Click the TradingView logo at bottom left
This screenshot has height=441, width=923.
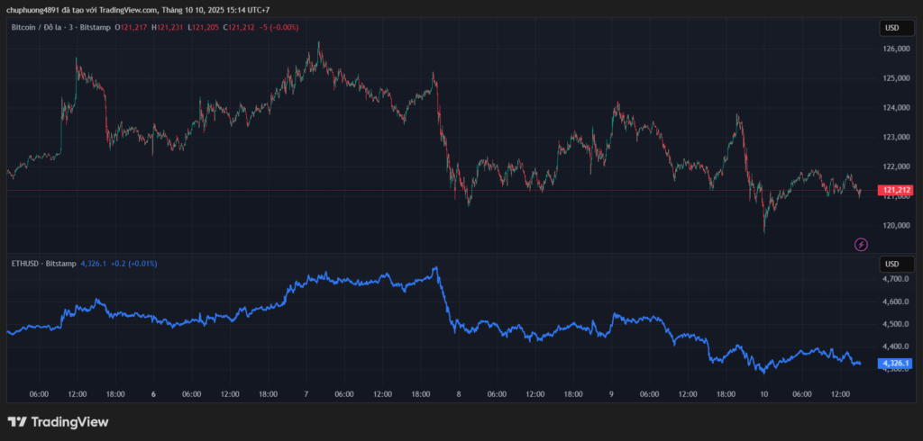tap(58, 421)
